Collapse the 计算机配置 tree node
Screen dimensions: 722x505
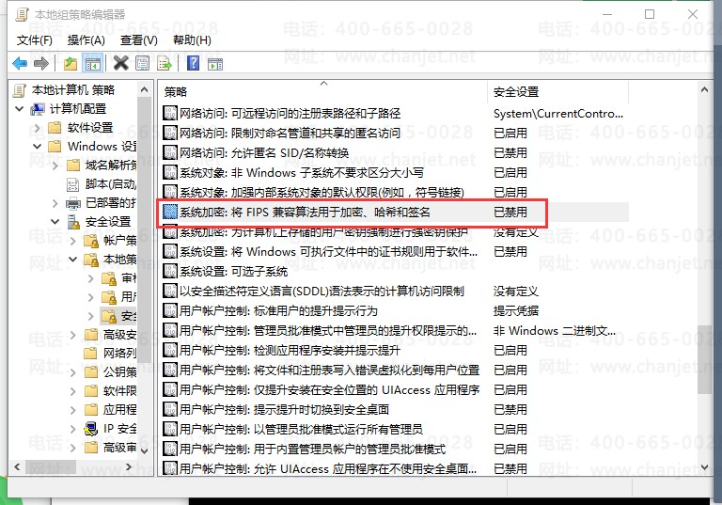(x=21, y=109)
